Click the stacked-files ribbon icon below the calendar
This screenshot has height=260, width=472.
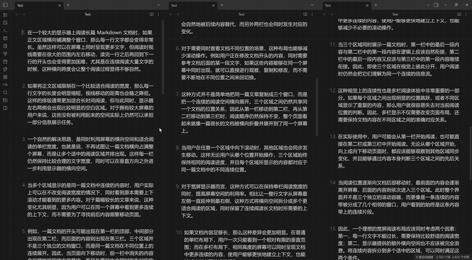[x=5, y=69]
